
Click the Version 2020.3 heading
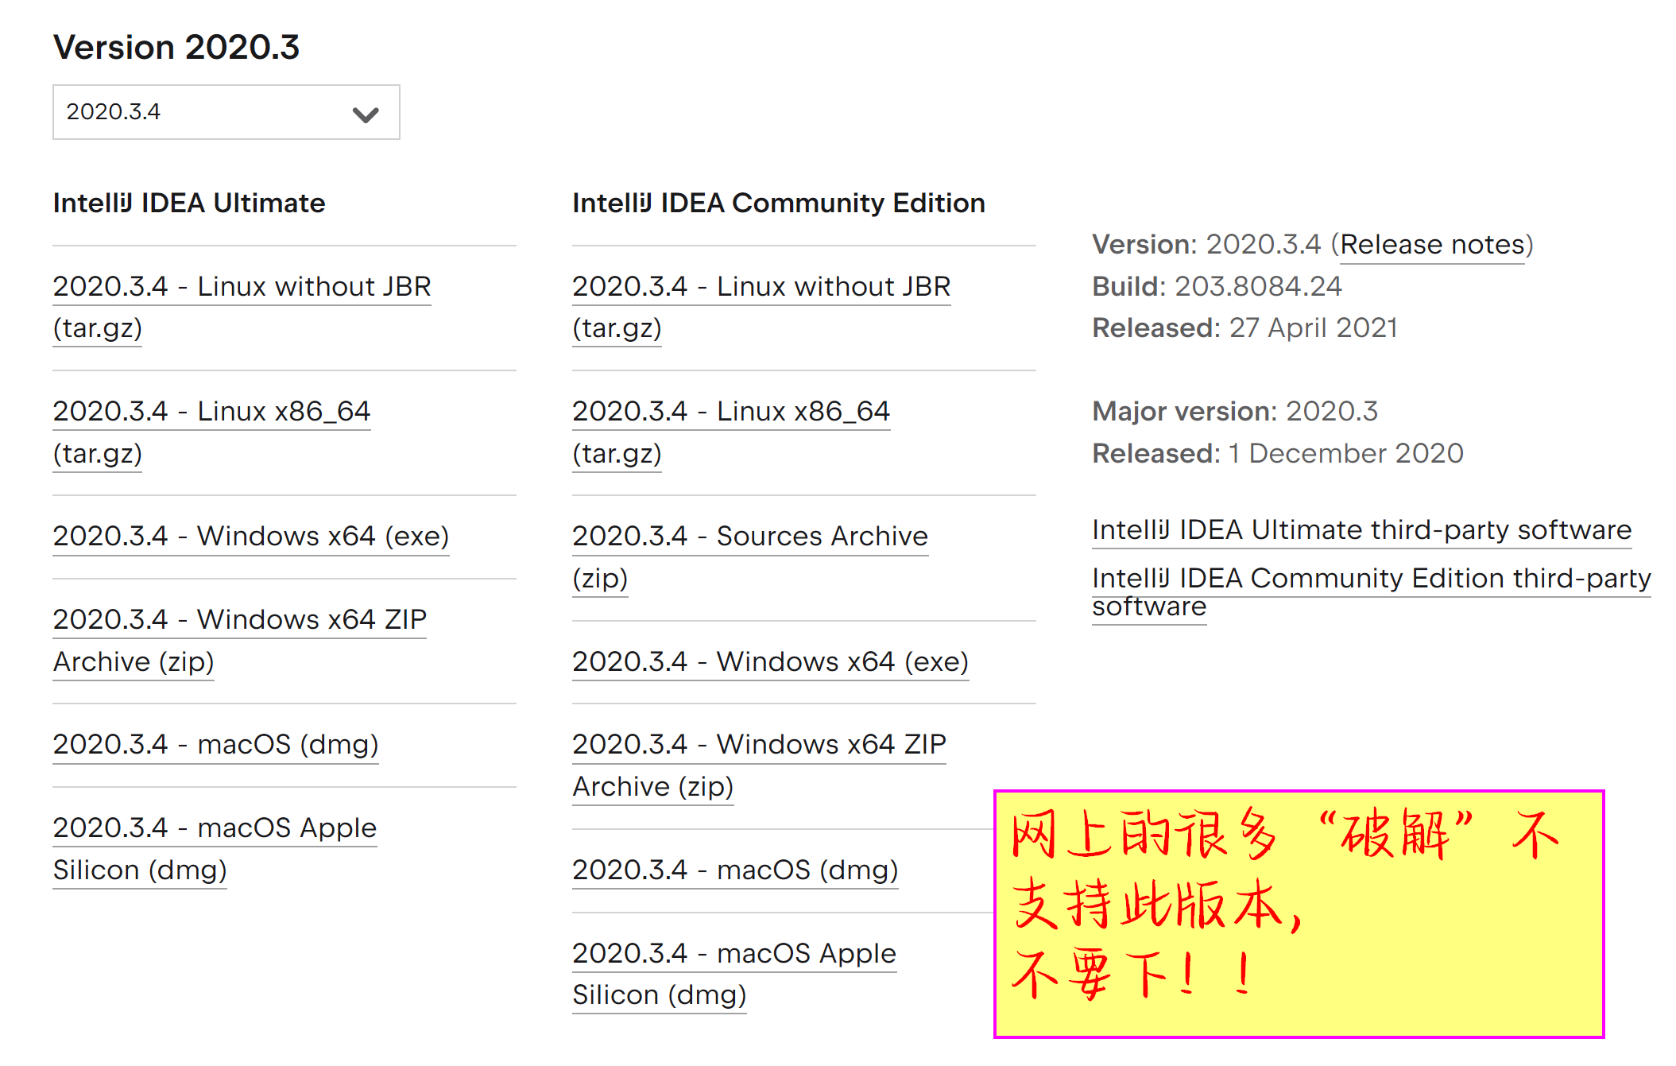pyautogui.click(x=176, y=48)
